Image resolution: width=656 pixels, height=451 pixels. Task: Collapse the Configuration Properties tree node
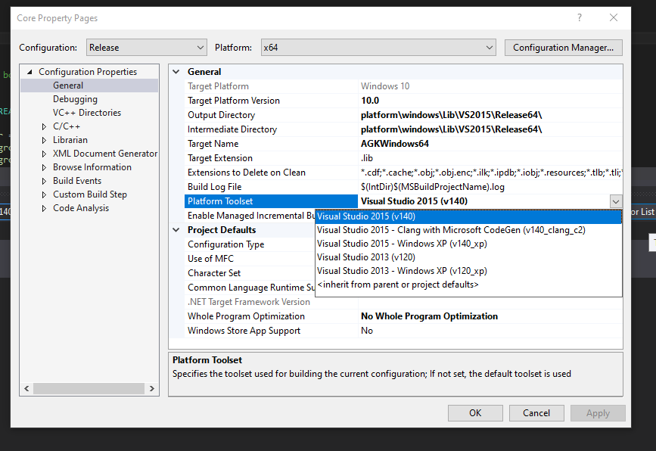[x=30, y=72]
